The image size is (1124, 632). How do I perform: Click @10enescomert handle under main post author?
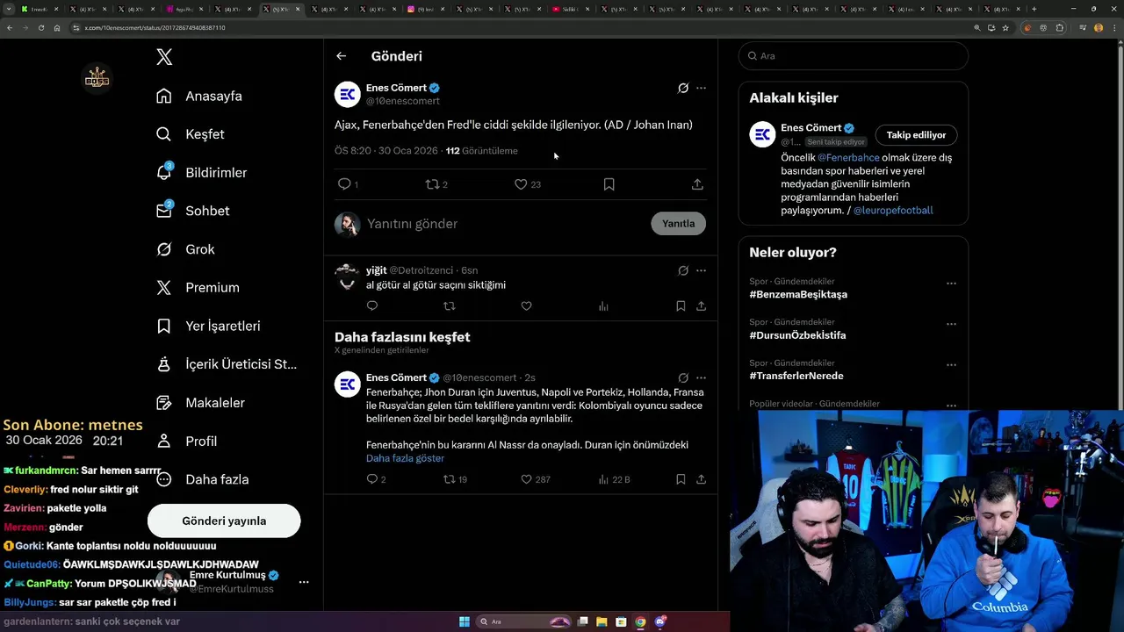402,101
